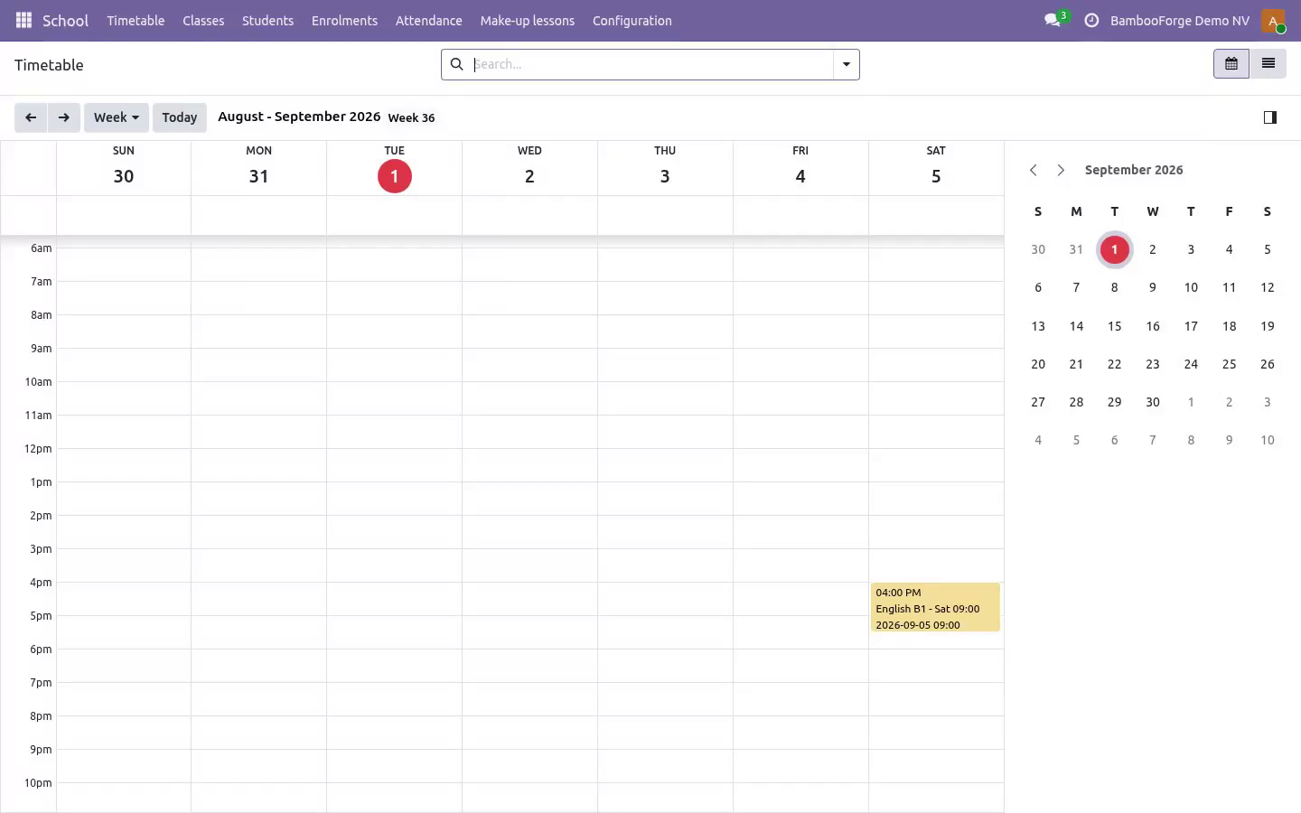Select September 28 in mini calendar
Screen dimensions: 1301x813
tap(1076, 402)
